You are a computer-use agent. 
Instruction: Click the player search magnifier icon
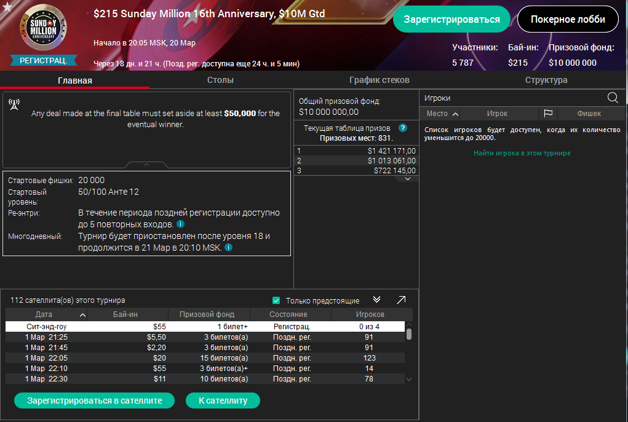pos(613,98)
